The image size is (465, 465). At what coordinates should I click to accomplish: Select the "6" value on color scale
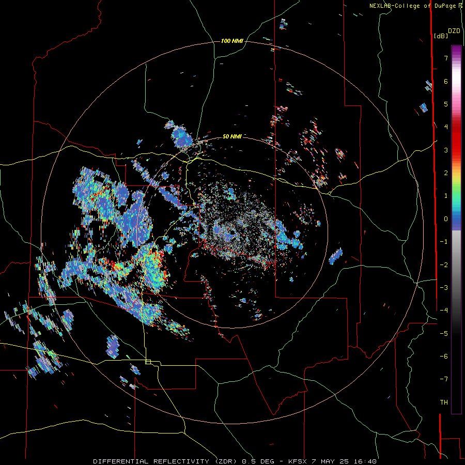pos(446,81)
